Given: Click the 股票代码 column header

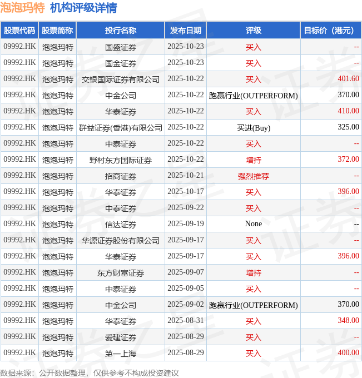Looking at the screenshot, I should tap(19, 31).
